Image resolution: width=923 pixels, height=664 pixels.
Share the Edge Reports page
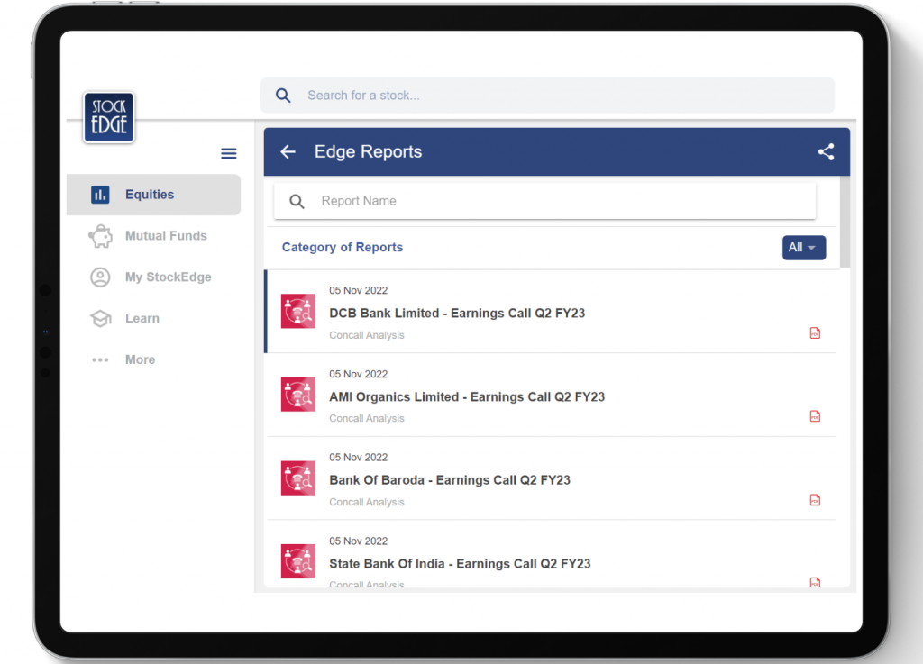coord(826,151)
